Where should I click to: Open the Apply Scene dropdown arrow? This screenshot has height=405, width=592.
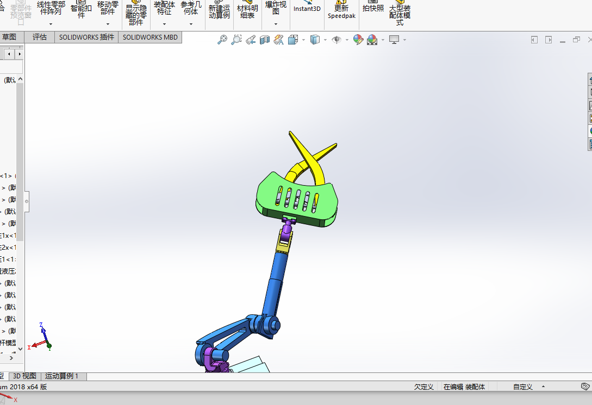click(383, 40)
